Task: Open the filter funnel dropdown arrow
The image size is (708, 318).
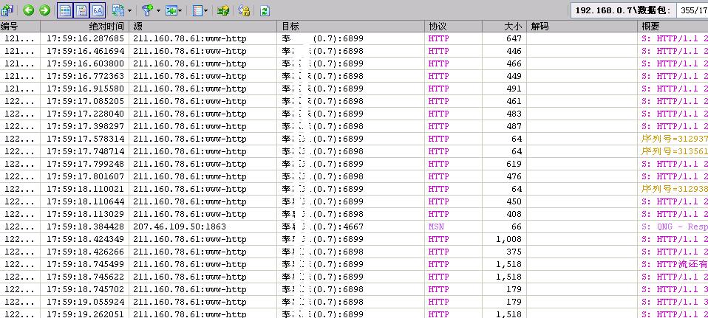Action: click(x=157, y=11)
